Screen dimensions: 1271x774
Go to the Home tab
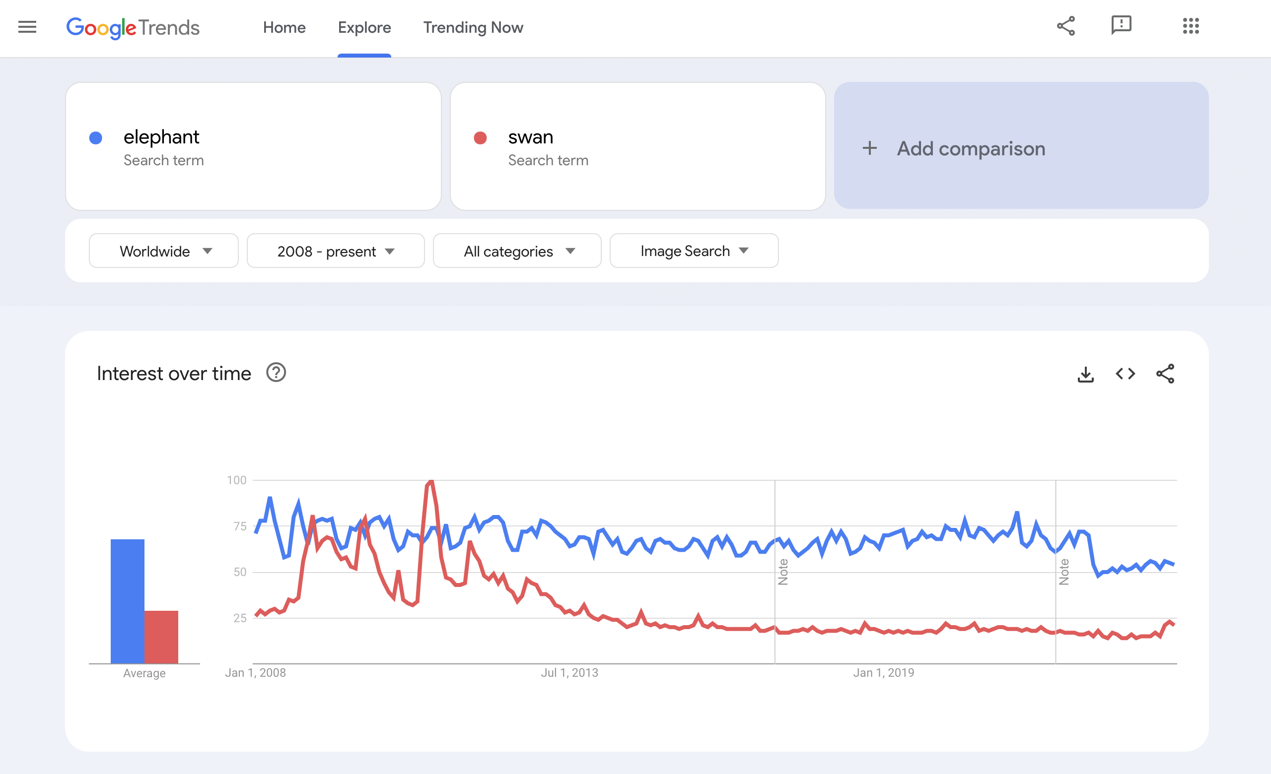(284, 27)
